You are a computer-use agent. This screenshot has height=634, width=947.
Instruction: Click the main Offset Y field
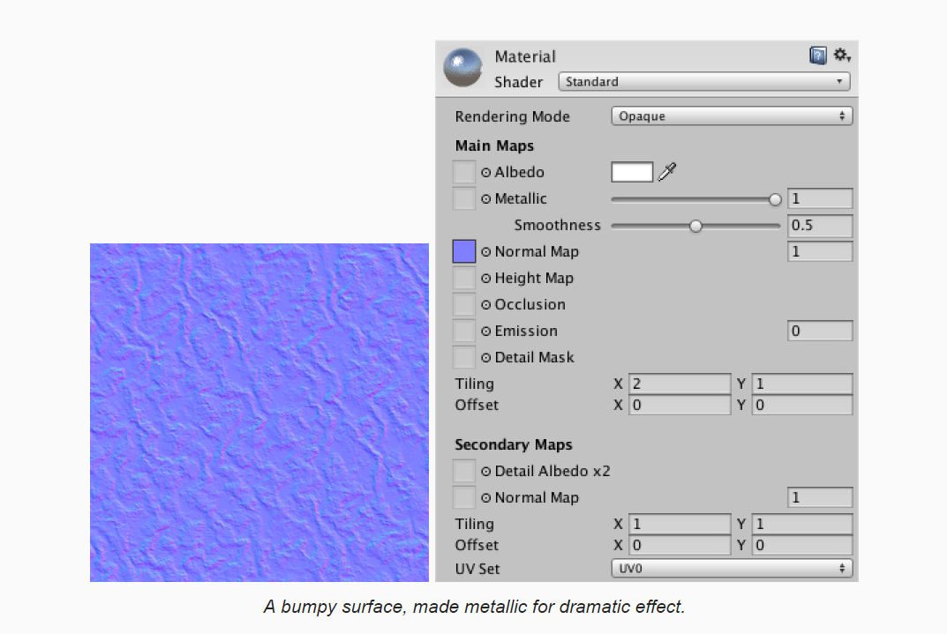[x=802, y=405]
